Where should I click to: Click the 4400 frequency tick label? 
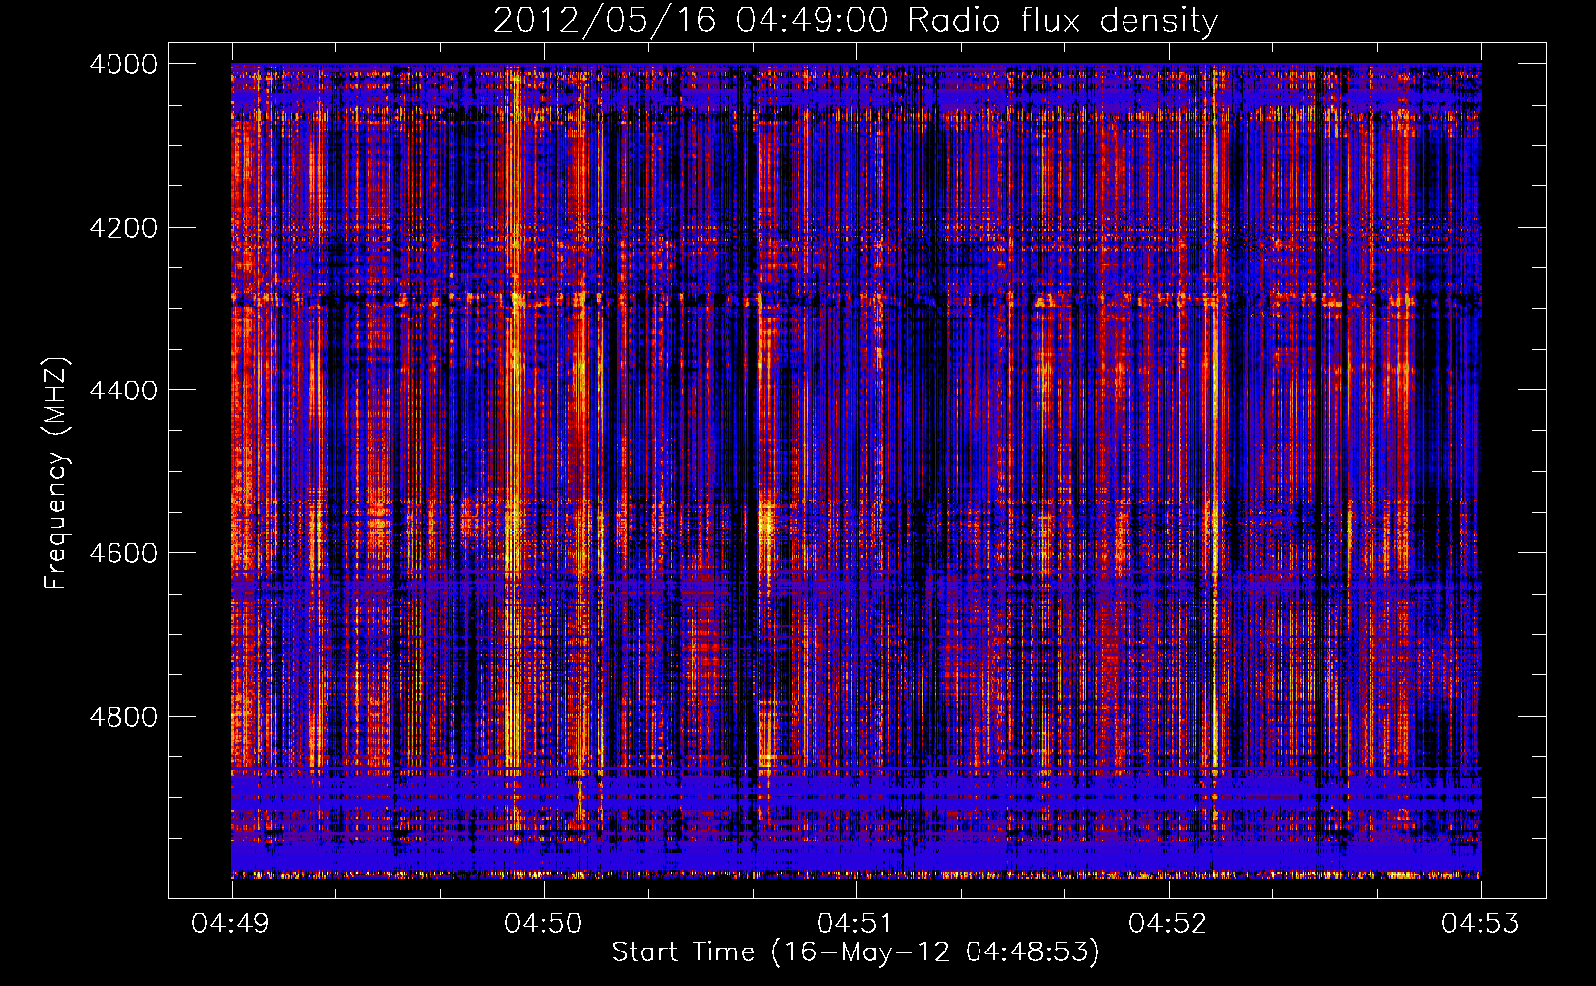pyautogui.click(x=123, y=390)
